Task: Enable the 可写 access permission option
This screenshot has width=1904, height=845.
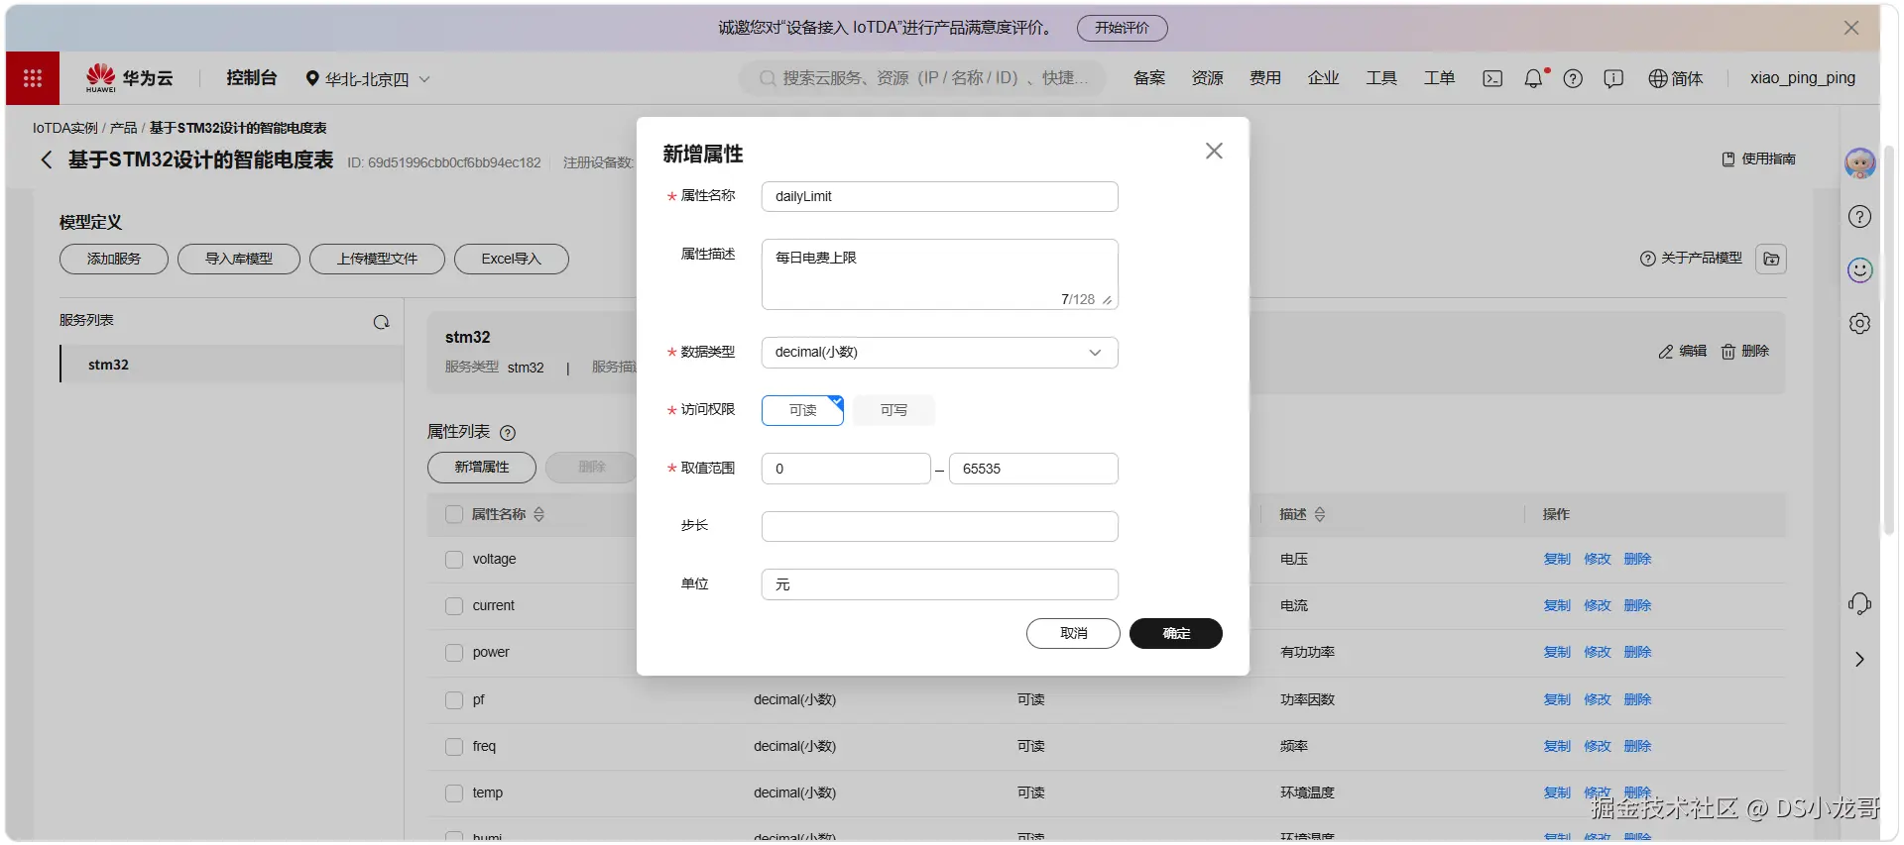Action: [x=893, y=410]
